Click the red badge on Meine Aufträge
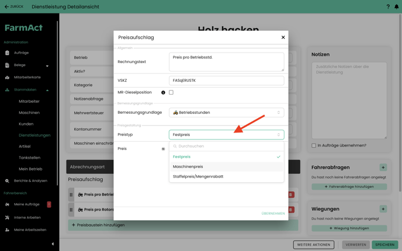This screenshot has height=251, width=402. 49,204
